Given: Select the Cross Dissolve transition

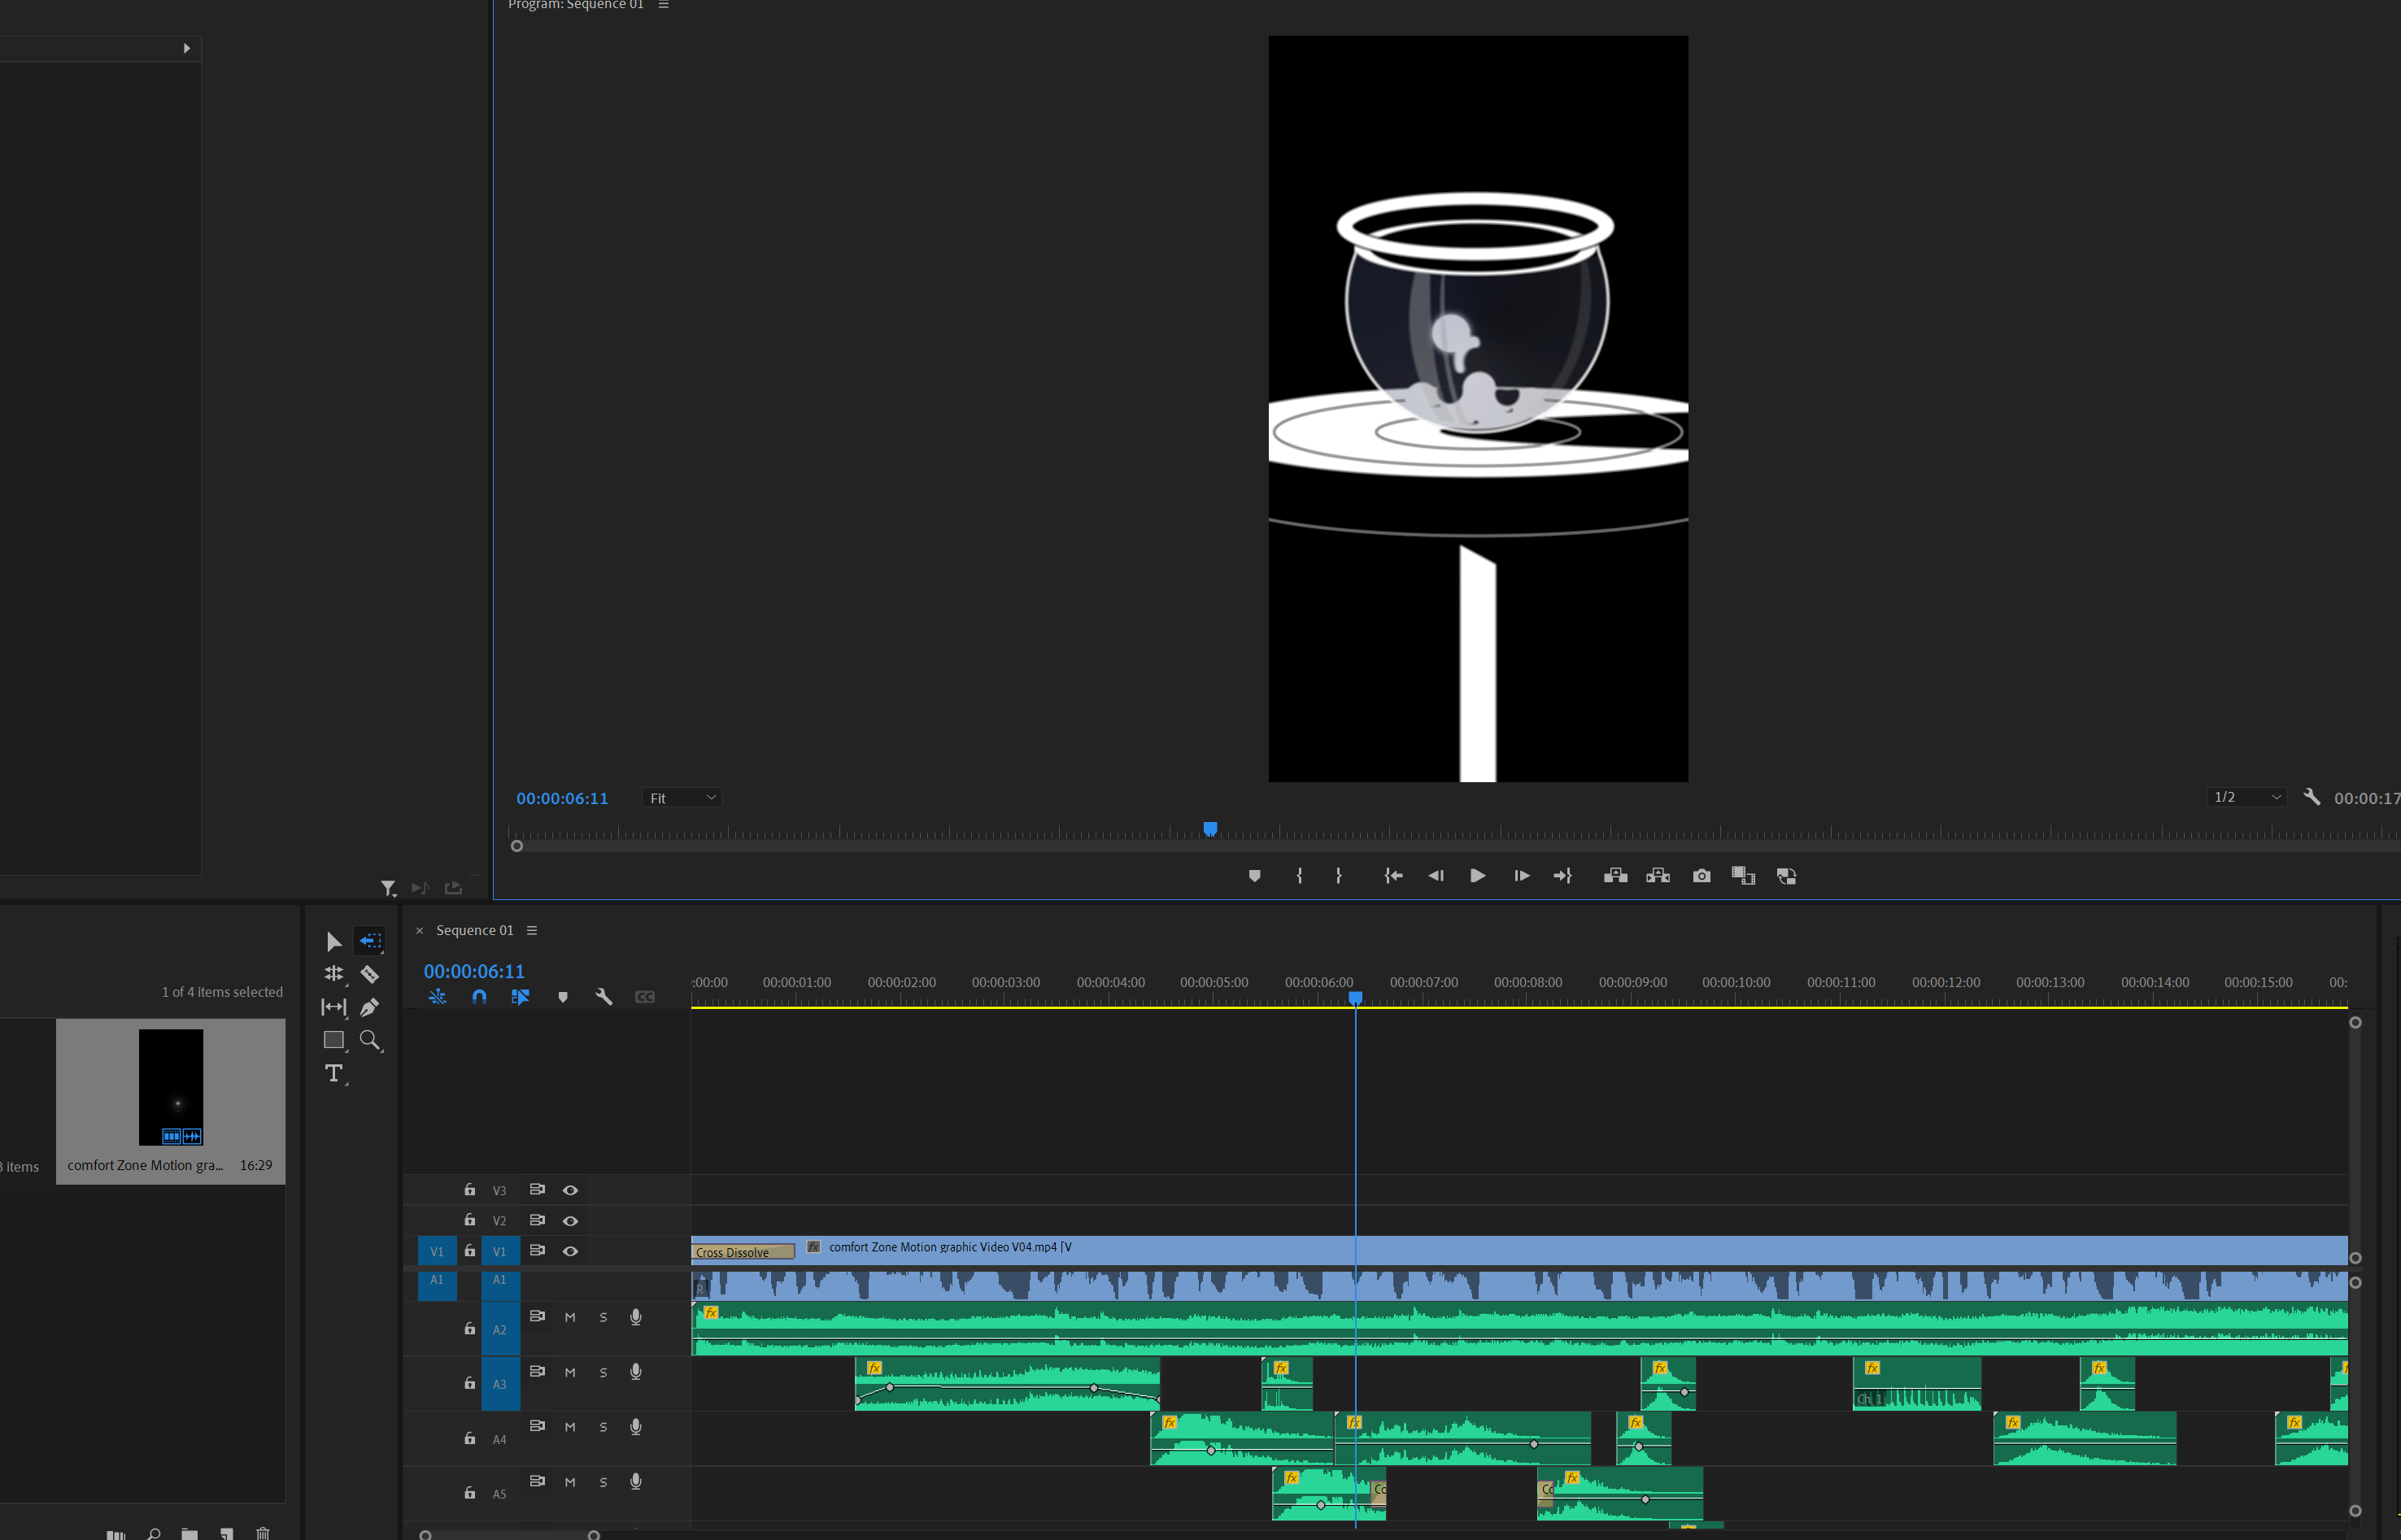Looking at the screenshot, I should click(x=743, y=1252).
